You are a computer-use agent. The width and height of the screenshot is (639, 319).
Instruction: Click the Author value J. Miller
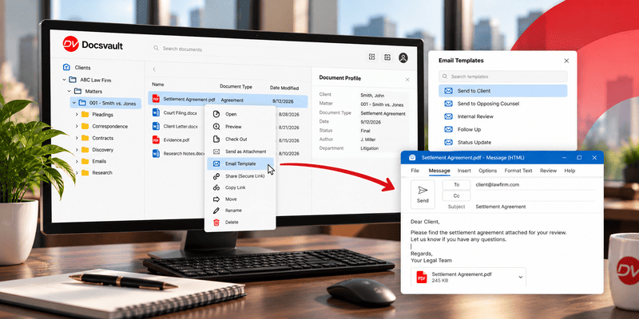coord(368,140)
